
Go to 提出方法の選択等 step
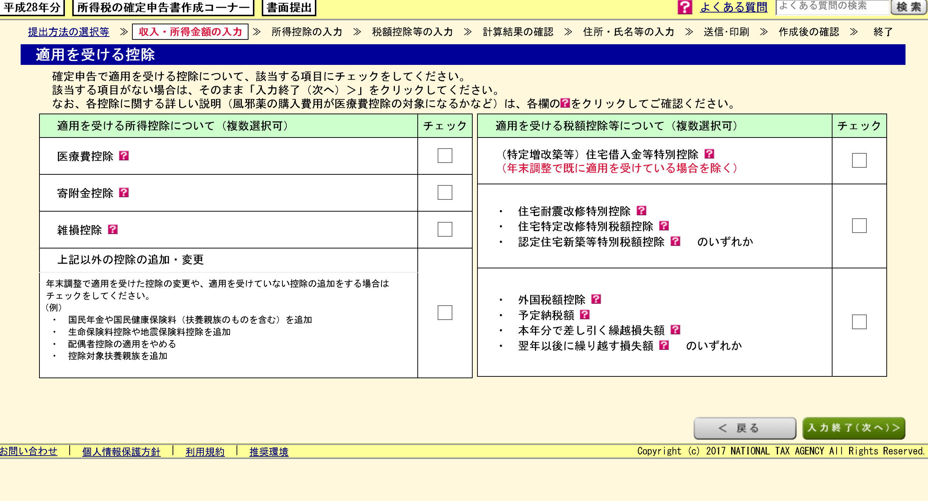coord(69,32)
